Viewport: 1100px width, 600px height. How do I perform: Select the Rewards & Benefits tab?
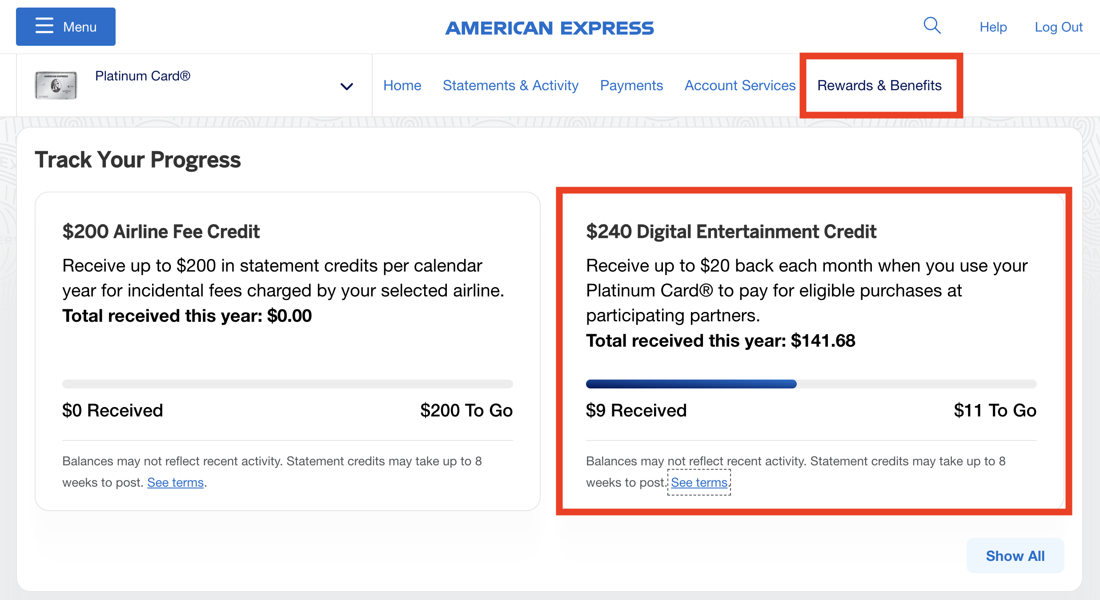coord(879,85)
